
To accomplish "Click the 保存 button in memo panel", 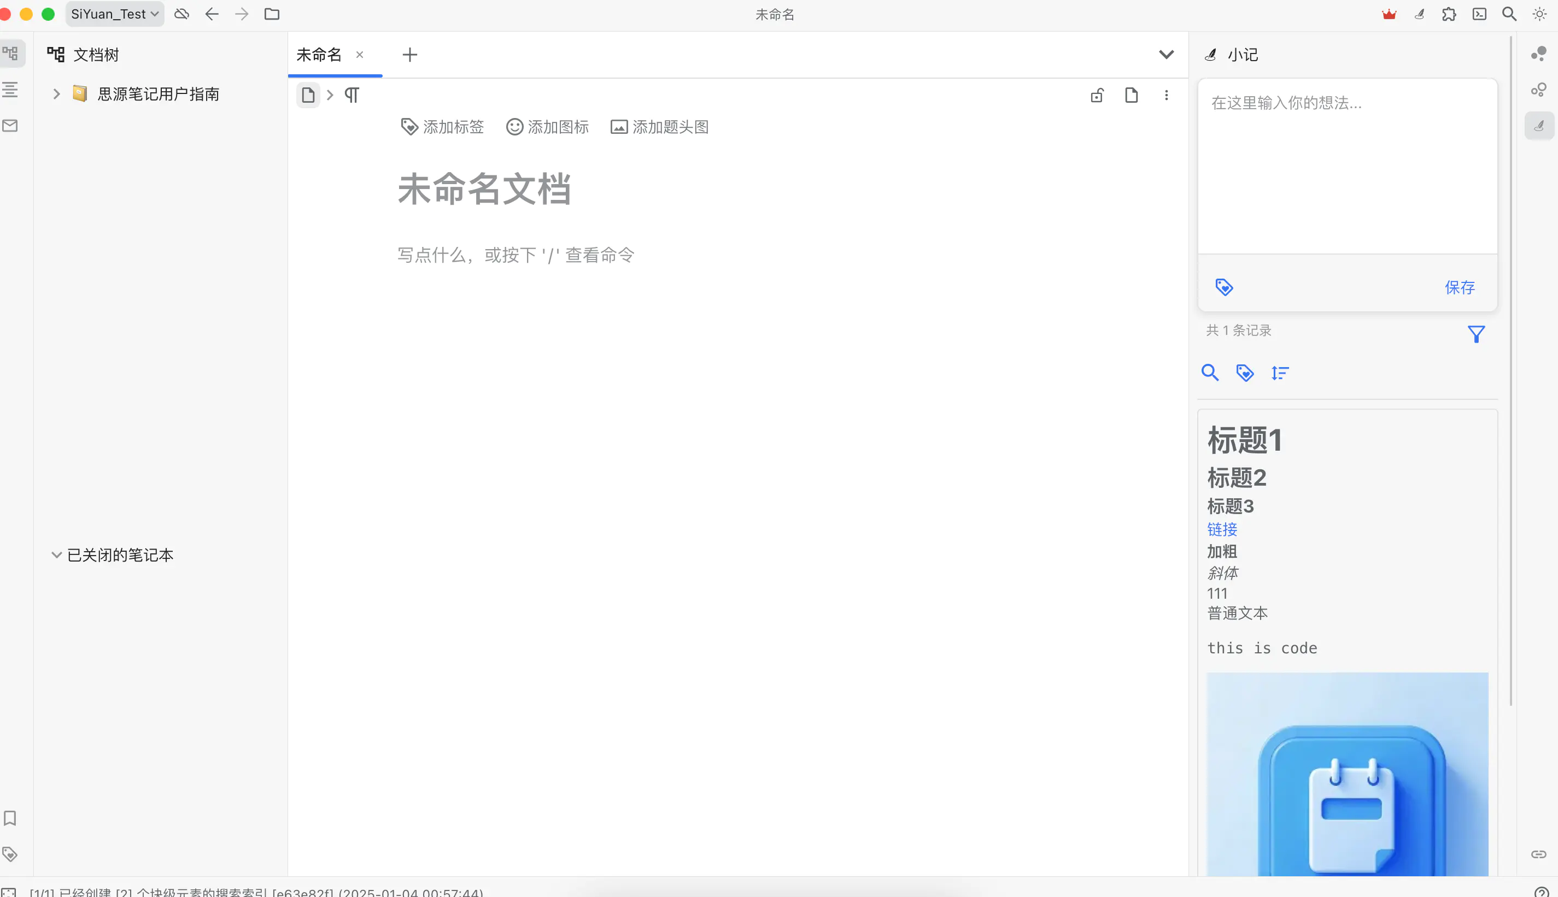I will click(1460, 287).
